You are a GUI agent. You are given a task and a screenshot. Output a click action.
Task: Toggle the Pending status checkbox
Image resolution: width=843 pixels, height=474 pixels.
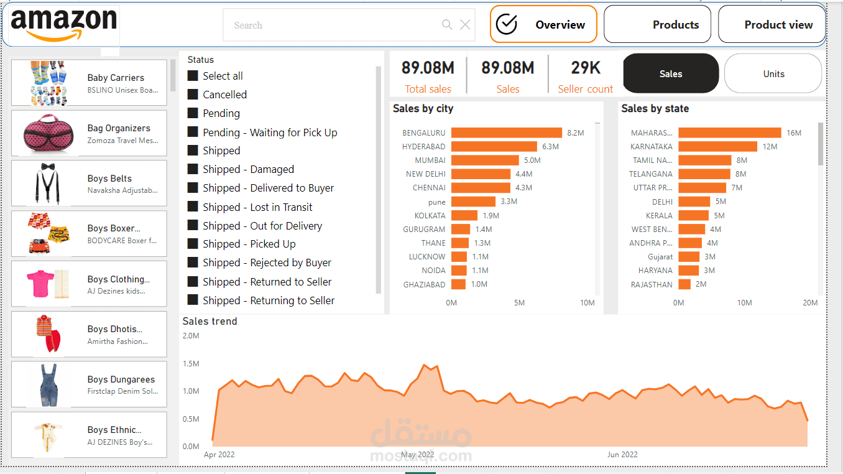coord(193,113)
